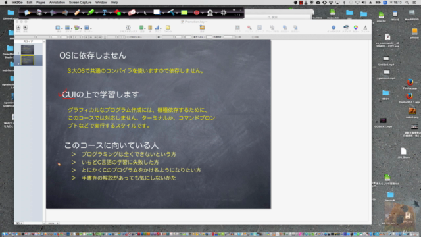Select slide 2 thumbnail in navigator
The height and width of the screenshot is (237, 421).
[28, 60]
